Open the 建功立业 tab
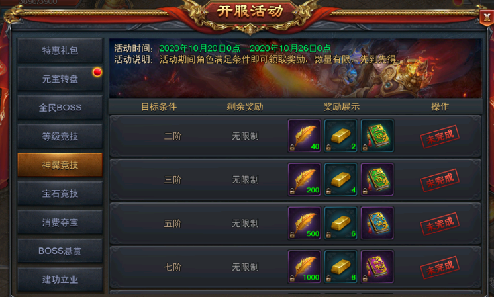Screen dimensions: 494x297 (60, 279)
